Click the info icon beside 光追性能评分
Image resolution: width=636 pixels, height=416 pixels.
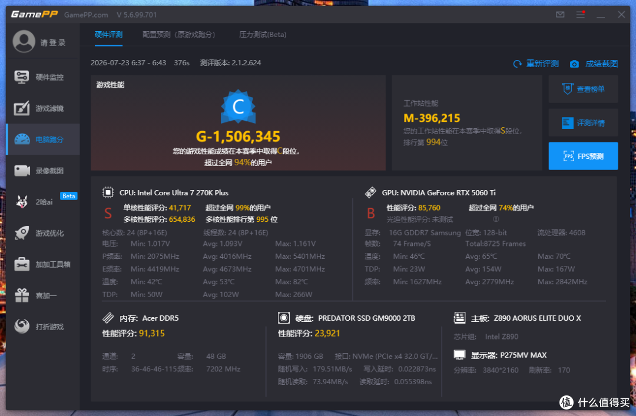(x=496, y=219)
